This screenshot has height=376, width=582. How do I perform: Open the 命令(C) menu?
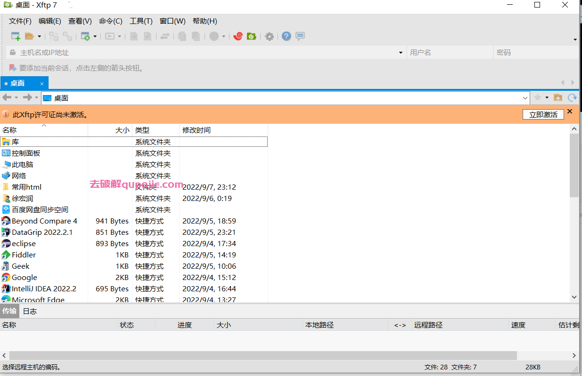tap(111, 21)
